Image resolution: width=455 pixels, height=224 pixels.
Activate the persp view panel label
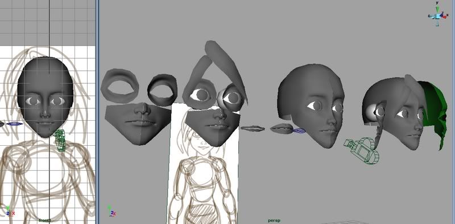274,221
